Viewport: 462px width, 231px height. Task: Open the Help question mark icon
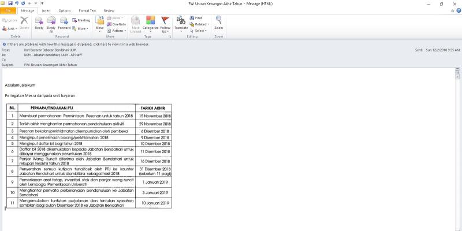(459, 10)
